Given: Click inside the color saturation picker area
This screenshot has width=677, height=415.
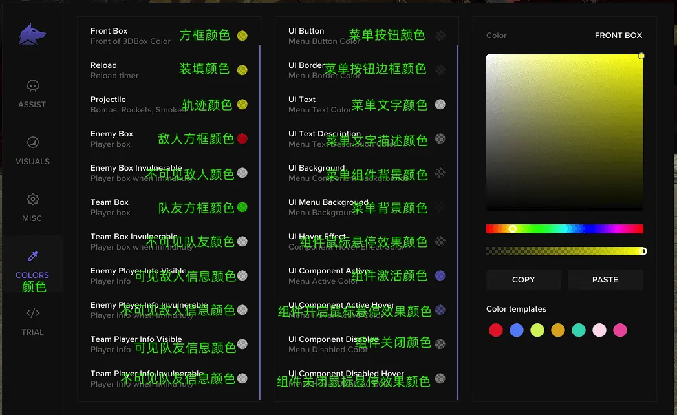Looking at the screenshot, I should coord(564,132).
